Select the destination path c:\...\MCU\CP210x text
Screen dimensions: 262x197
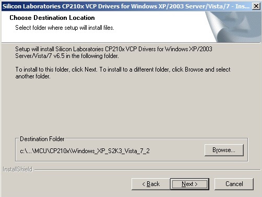pos(85,151)
